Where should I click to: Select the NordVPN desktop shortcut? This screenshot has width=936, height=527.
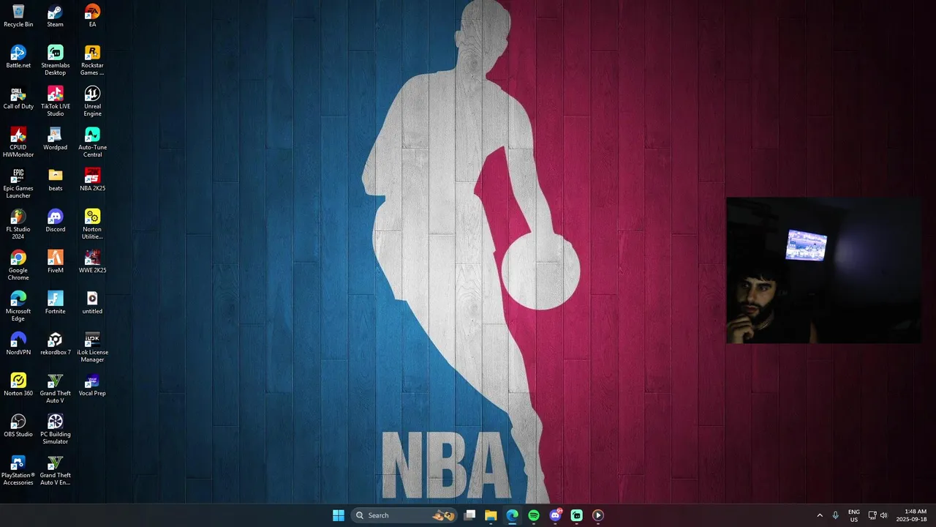pyautogui.click(x=18, y=344)
